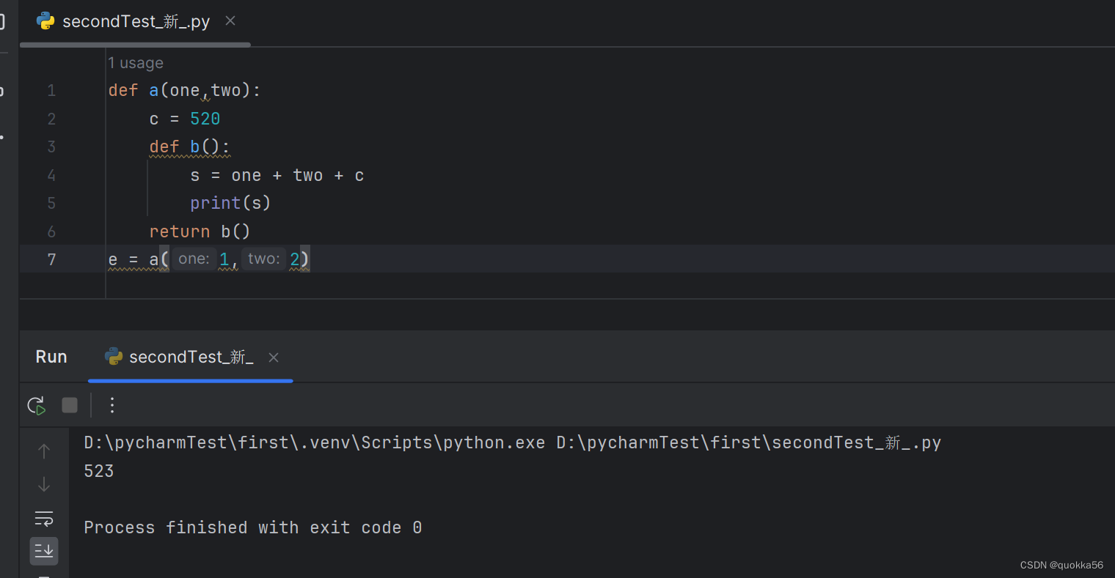This screenshot has height=578, width=1115.
Task: Click 'def a(one,two):' in the editor
Action: [184, 91]
